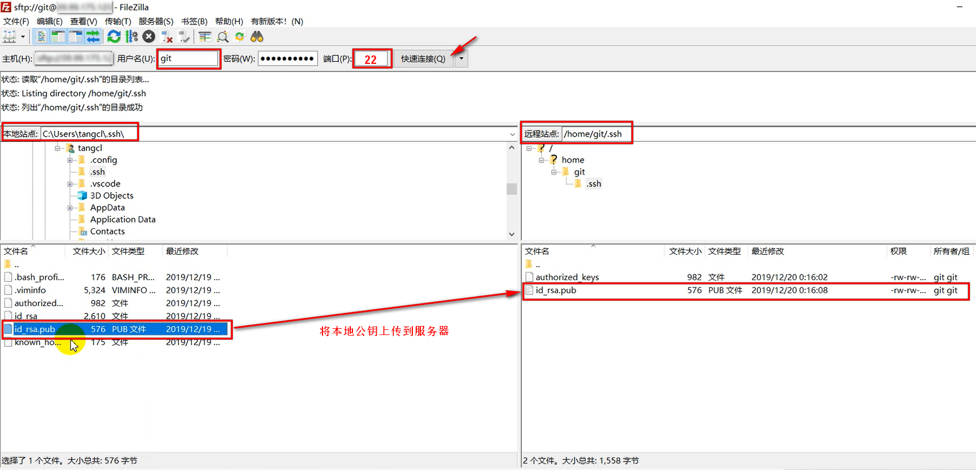976x470 pixels.
Task: Expand the local site path dropdown
Action: click(x=512, y=134)
